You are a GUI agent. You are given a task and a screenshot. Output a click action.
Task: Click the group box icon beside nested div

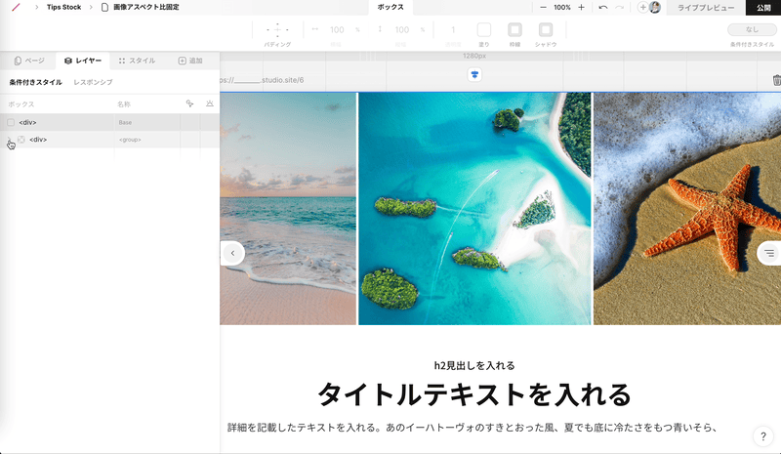(21, 140)
